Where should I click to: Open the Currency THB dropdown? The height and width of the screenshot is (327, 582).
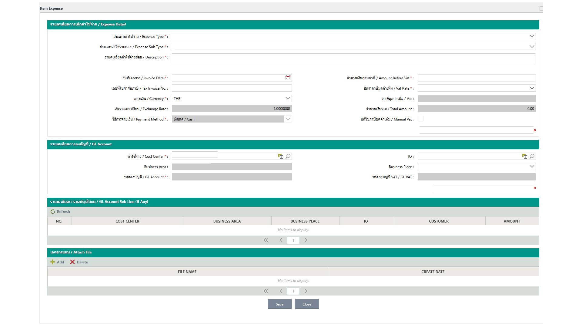click(288, 98)
